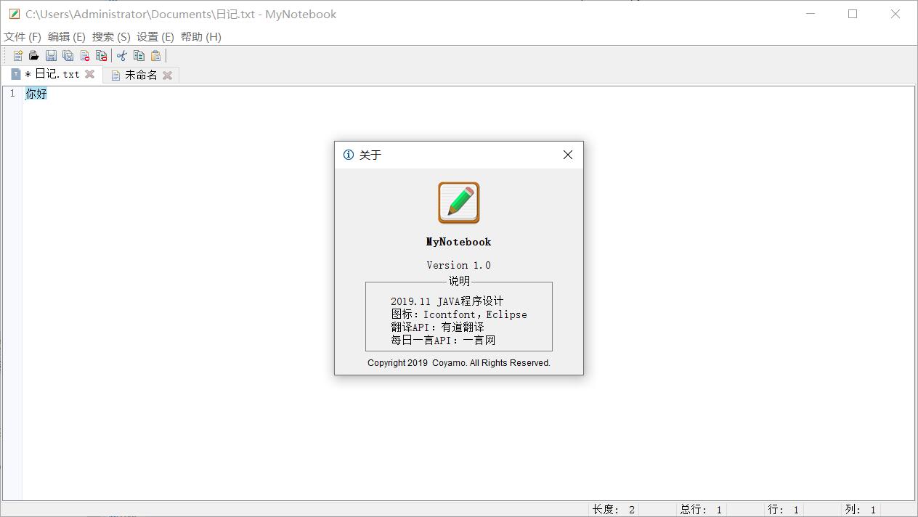Click the 行: 1 status bar entry
The image size is (918, 517).
pos(784,510)
